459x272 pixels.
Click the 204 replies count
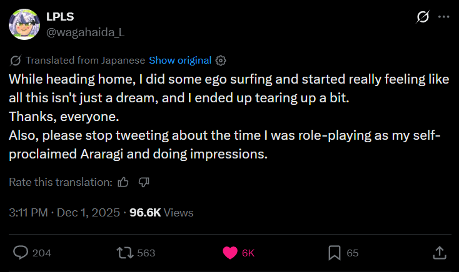41,253
